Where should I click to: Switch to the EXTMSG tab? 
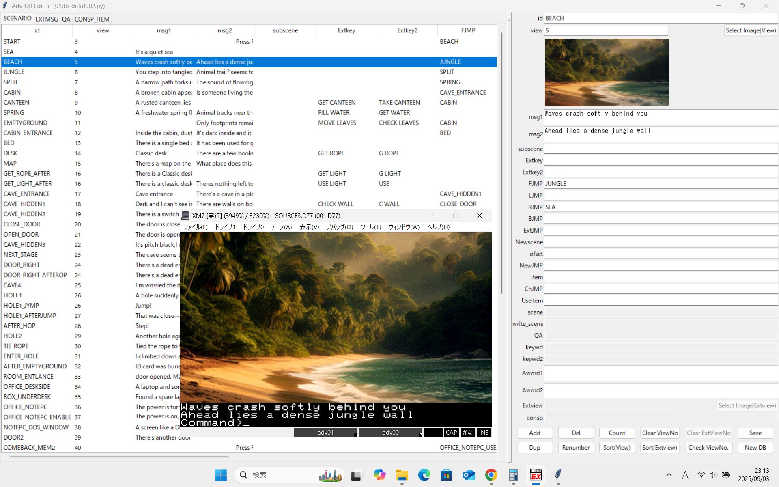[x=46, y=19]
